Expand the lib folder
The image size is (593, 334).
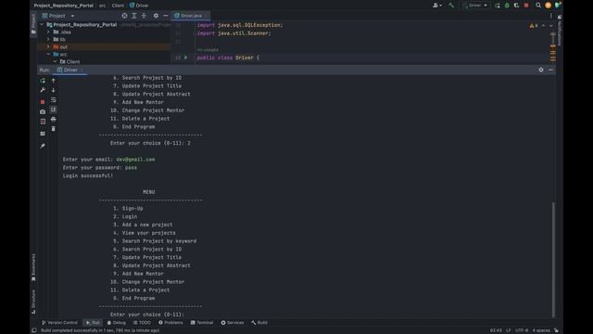(48, 39)
